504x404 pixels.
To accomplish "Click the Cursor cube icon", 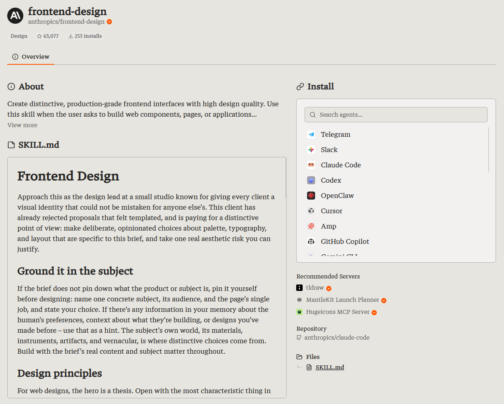I will pyautogui.click(x=311, y=211).
